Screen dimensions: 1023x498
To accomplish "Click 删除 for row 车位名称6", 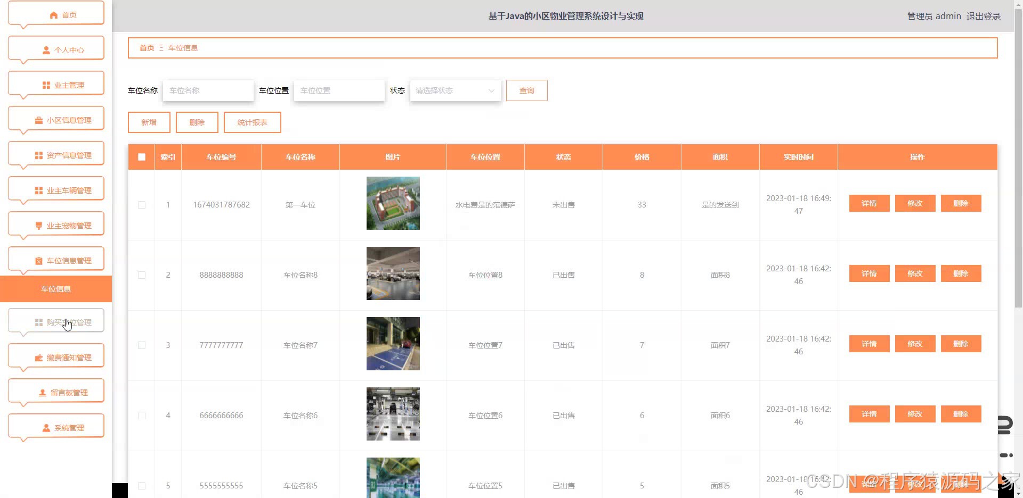I will point(961,414).
